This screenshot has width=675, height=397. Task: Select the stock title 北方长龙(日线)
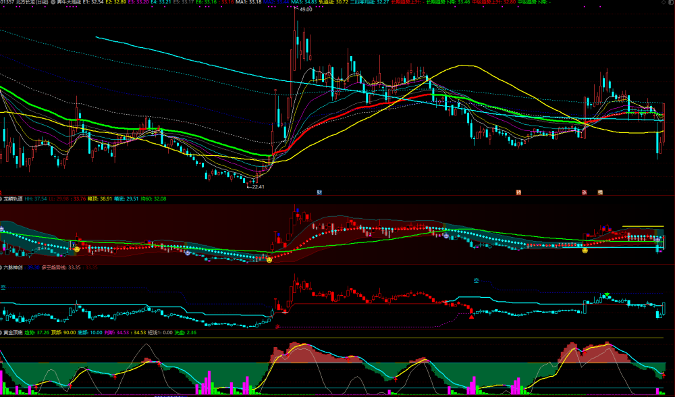(x=32, y=2)
